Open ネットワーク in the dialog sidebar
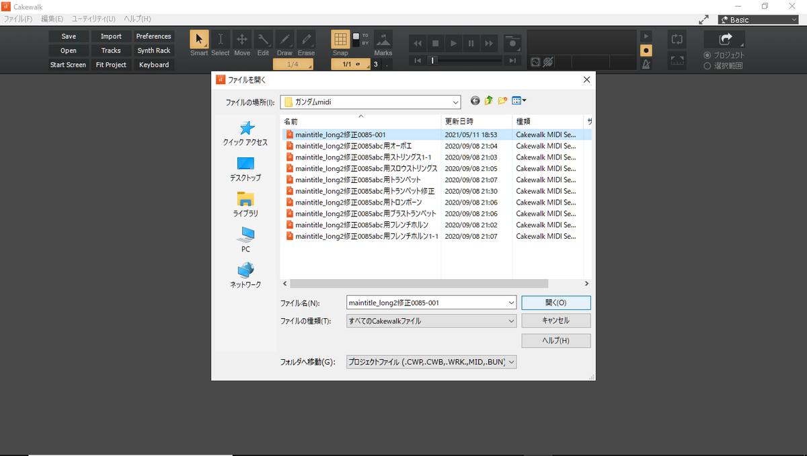807x456 pixels. tap(245, 276)
